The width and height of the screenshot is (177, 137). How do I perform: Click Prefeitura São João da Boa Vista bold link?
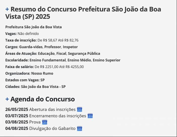click(x=34, y=27)
